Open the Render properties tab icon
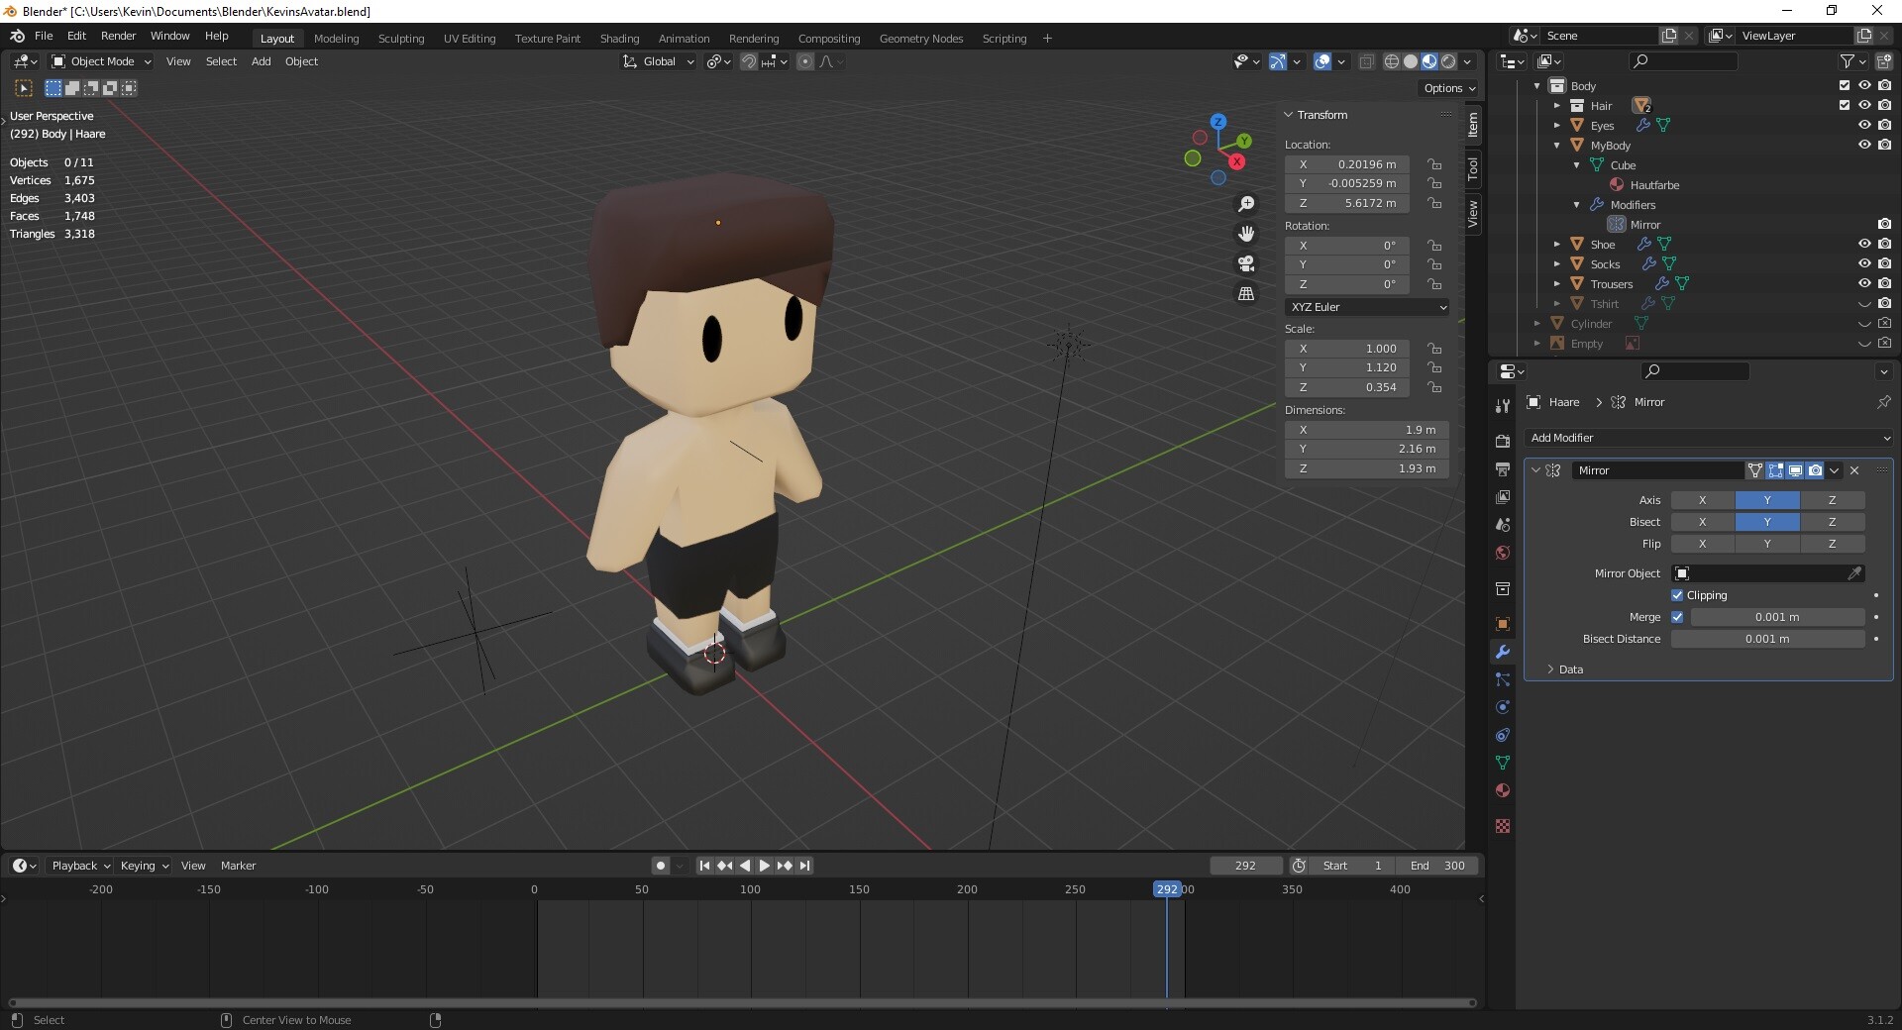The height and width of the screenshot is (1030, 1902). [x=1503, y=441]
